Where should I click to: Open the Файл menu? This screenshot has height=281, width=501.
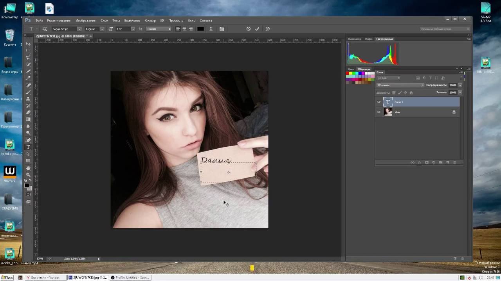pos(39,20)
